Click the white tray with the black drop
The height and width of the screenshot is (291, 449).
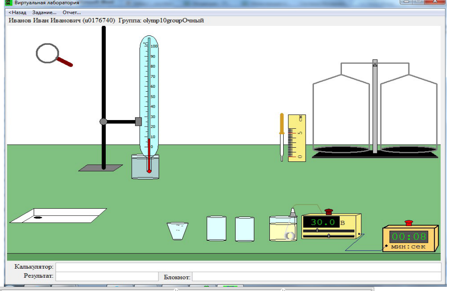pyautogui.click(x=58, y=216)
